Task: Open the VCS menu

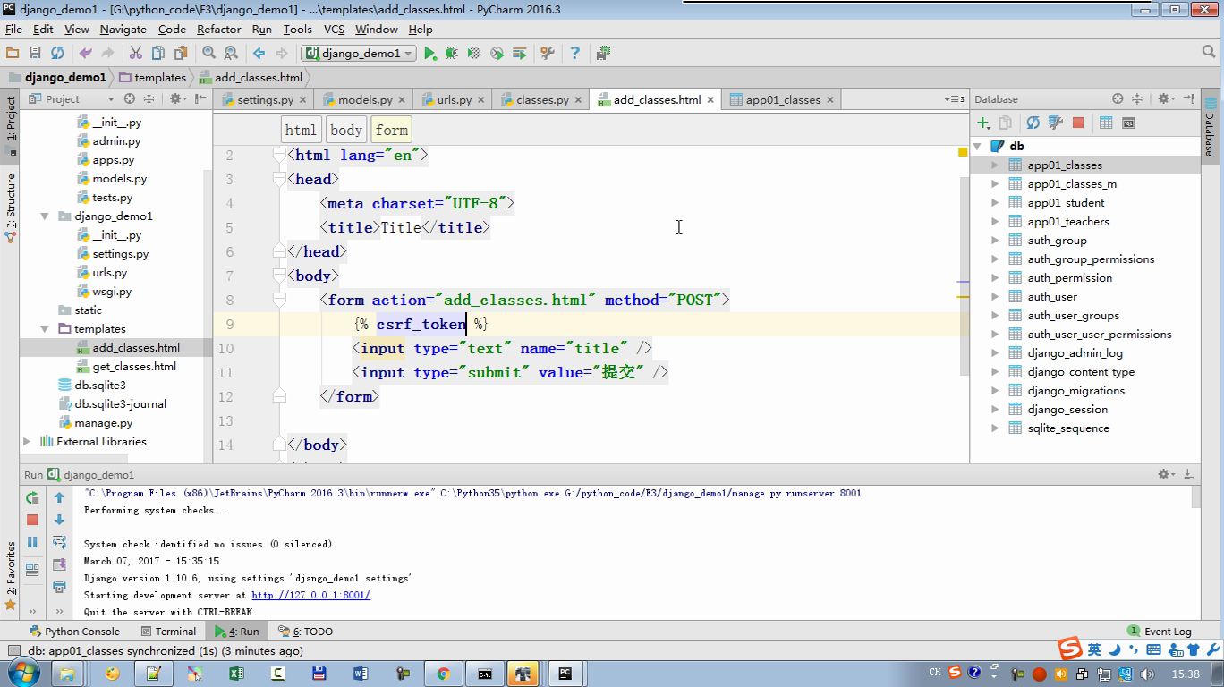Action: pos(334,30)
